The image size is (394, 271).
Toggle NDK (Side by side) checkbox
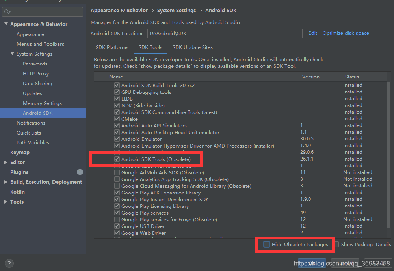click(117, 105)
